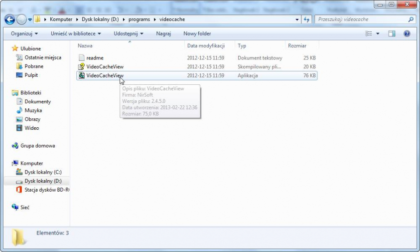Click the Nagraj toolbar button
Image resolution: width=420 pixels, height=252 pixels.
coord(163,33)
